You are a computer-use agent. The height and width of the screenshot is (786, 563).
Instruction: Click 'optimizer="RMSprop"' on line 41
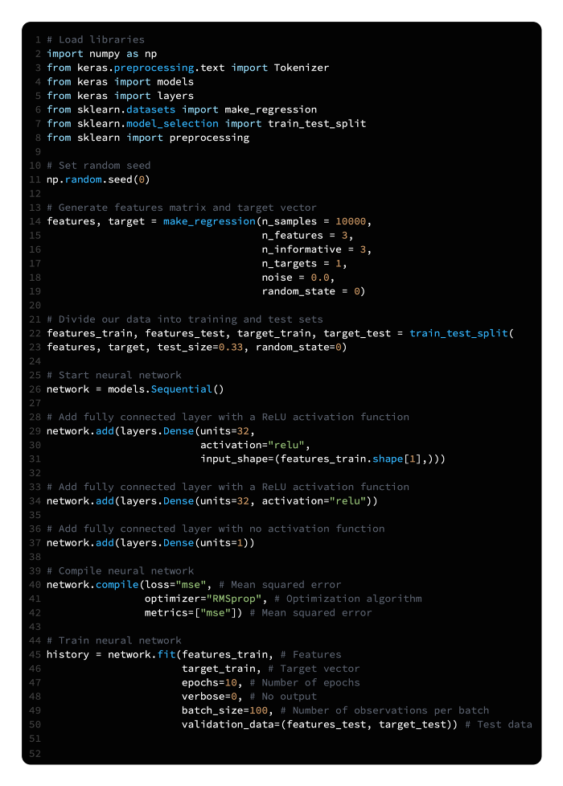coord(203,599)
